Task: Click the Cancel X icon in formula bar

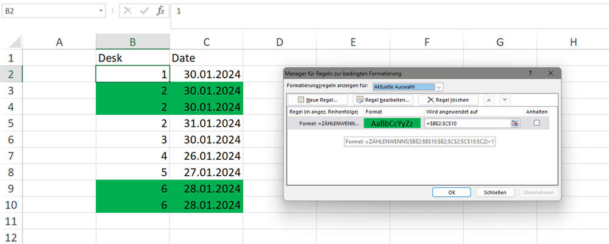Action: click(127, 11)
